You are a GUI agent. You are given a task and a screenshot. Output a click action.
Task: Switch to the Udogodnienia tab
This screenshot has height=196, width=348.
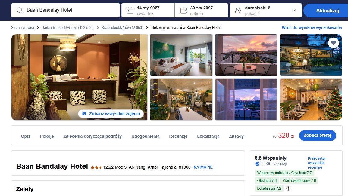145,136
